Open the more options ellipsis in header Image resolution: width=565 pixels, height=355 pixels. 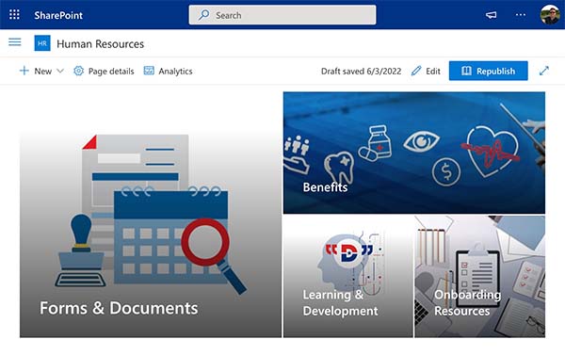click(x=521, y=15)
